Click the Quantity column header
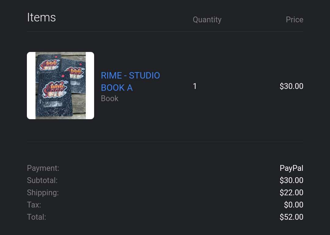Viewport: 330px width, 235px height. (207, 20)
